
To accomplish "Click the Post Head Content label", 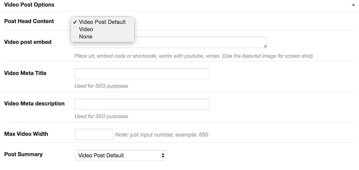I will [x=29, y=21].
